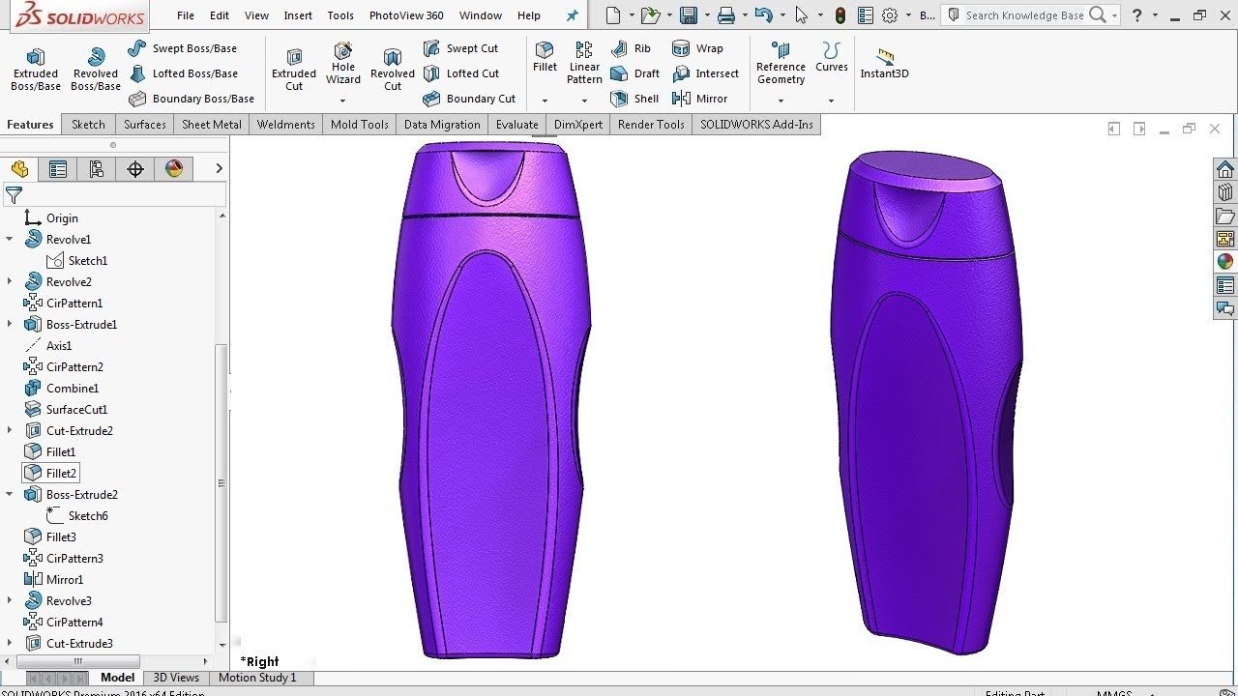This screenshot has height=696, width=1238.
Task: Select the Linear Pattern tool
Action: pos(584,63)
